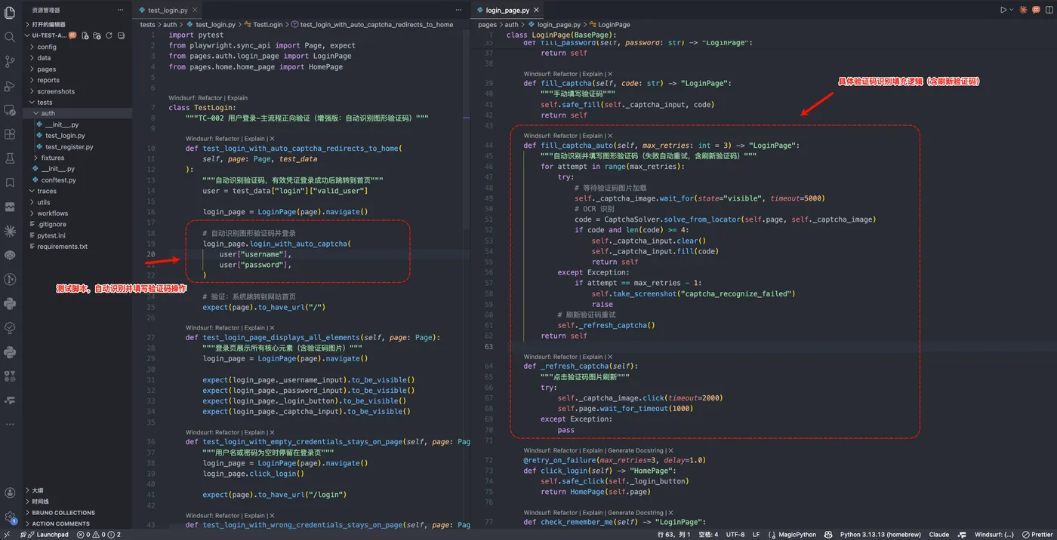This screenshot has width=1057, height=540.
Task: Expand the 时间线 timeline section
Action: tap(77, 502)
